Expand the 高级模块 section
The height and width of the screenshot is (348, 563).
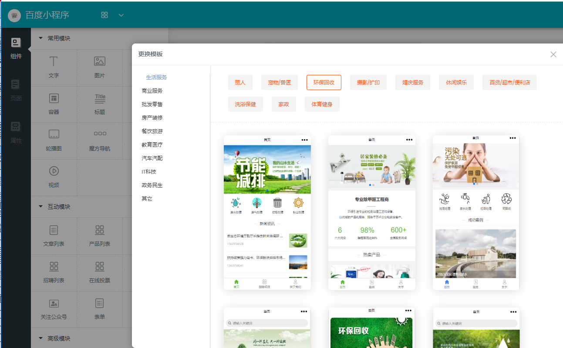click(x=41, y=338)
